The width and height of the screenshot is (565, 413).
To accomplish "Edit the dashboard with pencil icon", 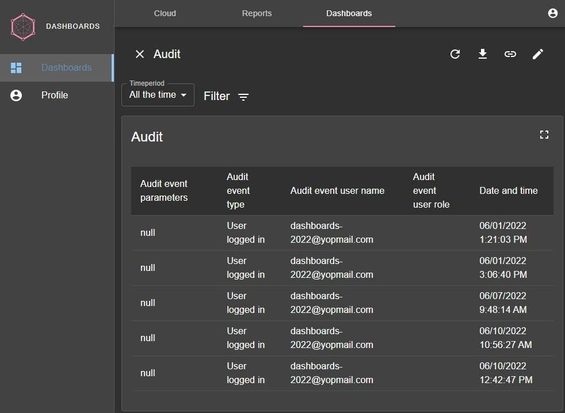I will [x=538, y=54].
